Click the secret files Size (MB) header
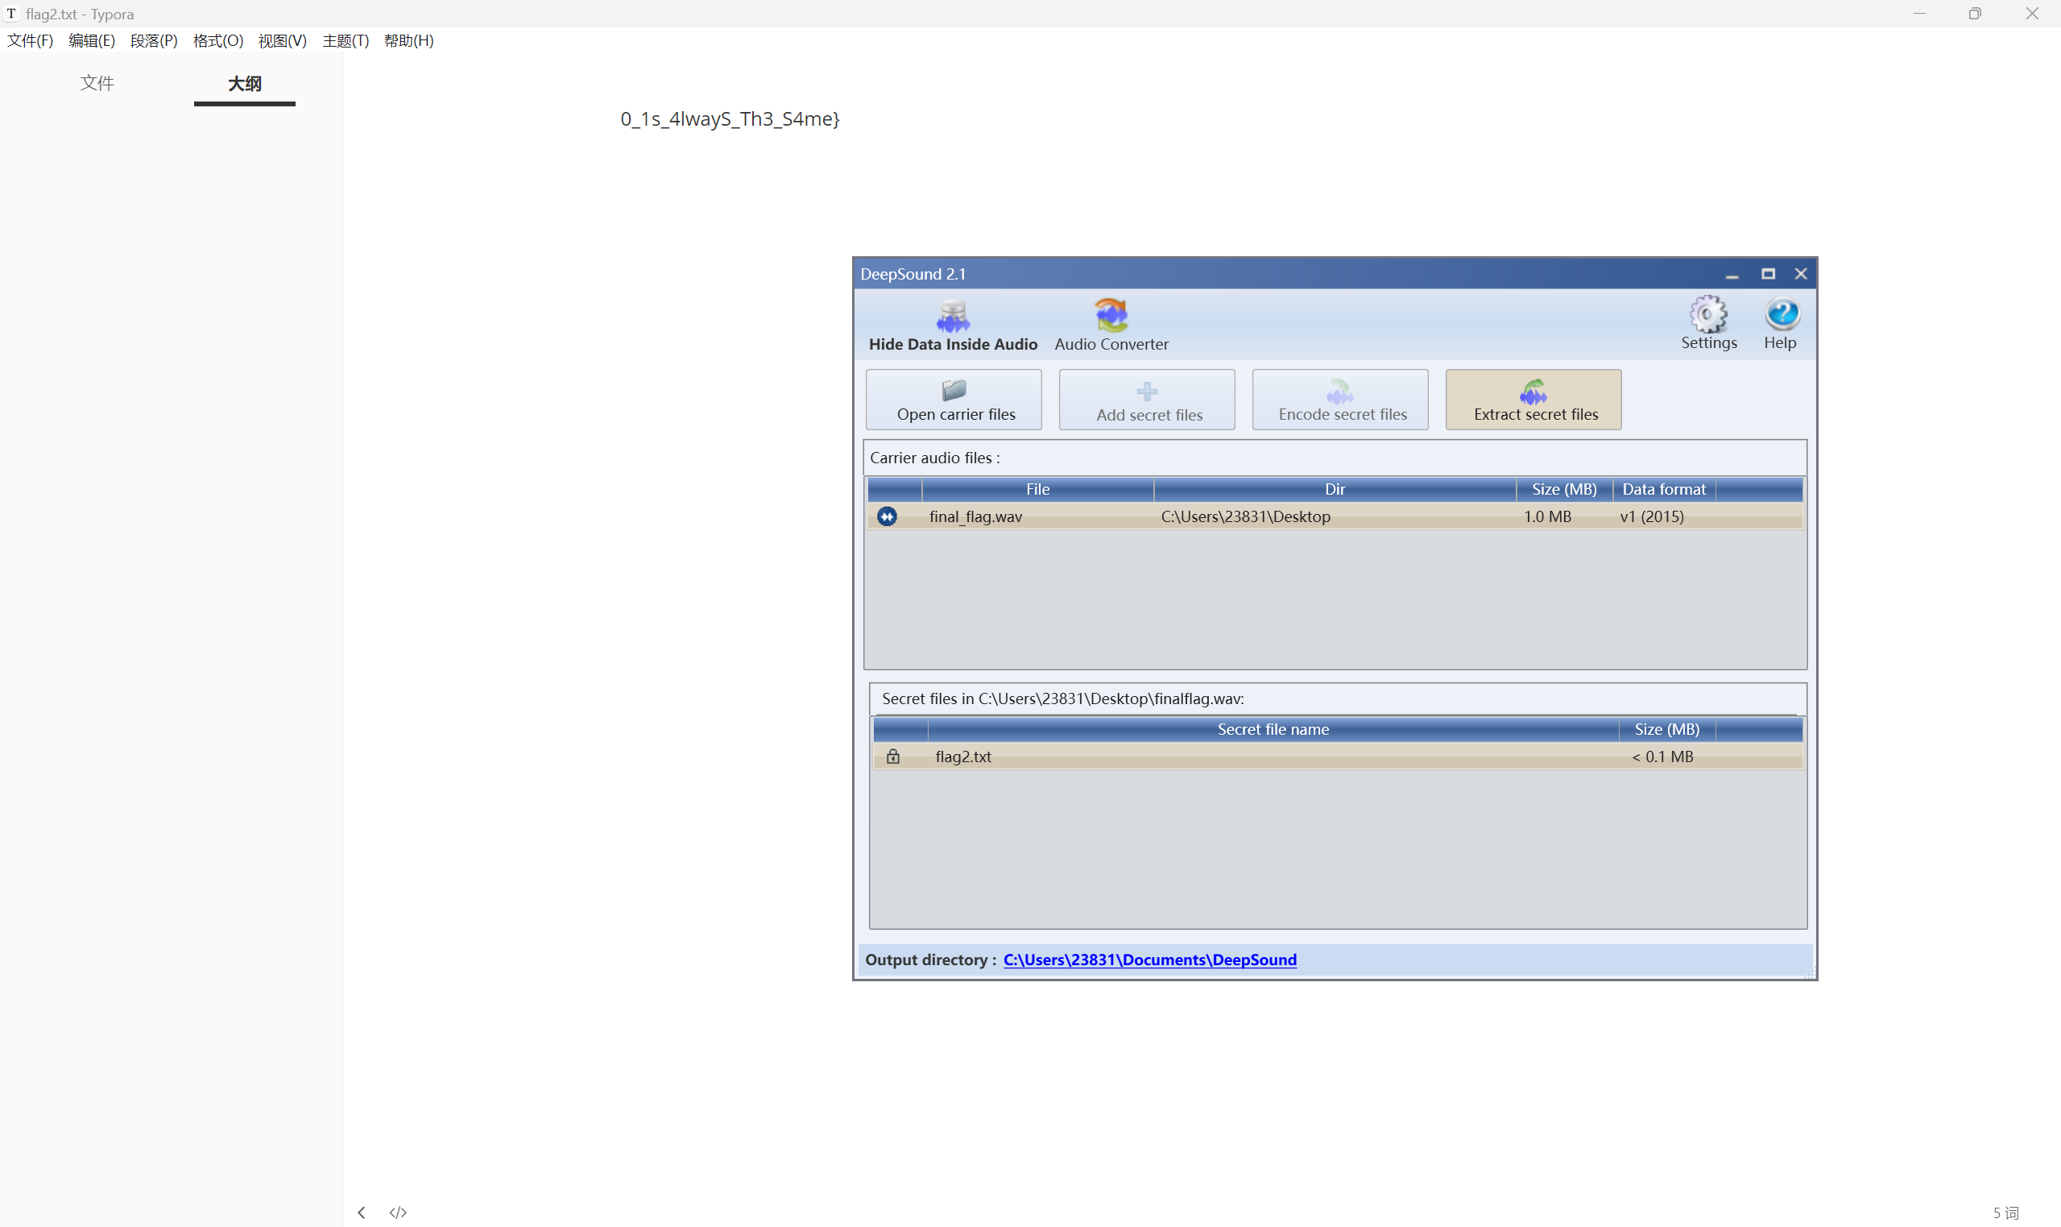The image size is (2061, 1227). (x=1667, y=729)
